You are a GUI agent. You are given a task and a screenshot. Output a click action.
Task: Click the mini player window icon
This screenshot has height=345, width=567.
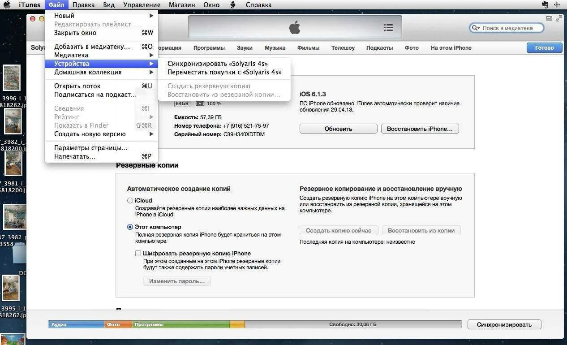click(x=549, y=18)
